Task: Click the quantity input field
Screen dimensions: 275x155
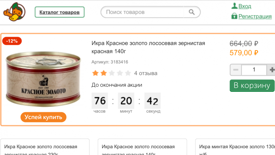Action: (254, 70)
